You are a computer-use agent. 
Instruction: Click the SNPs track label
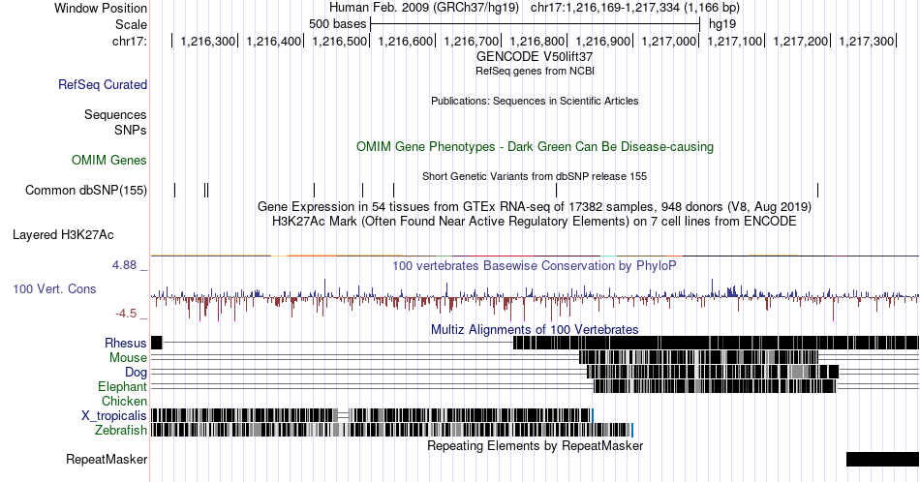pos(131,130)
